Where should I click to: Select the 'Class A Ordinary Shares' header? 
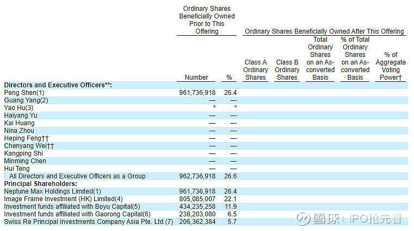tap(255, 70)
